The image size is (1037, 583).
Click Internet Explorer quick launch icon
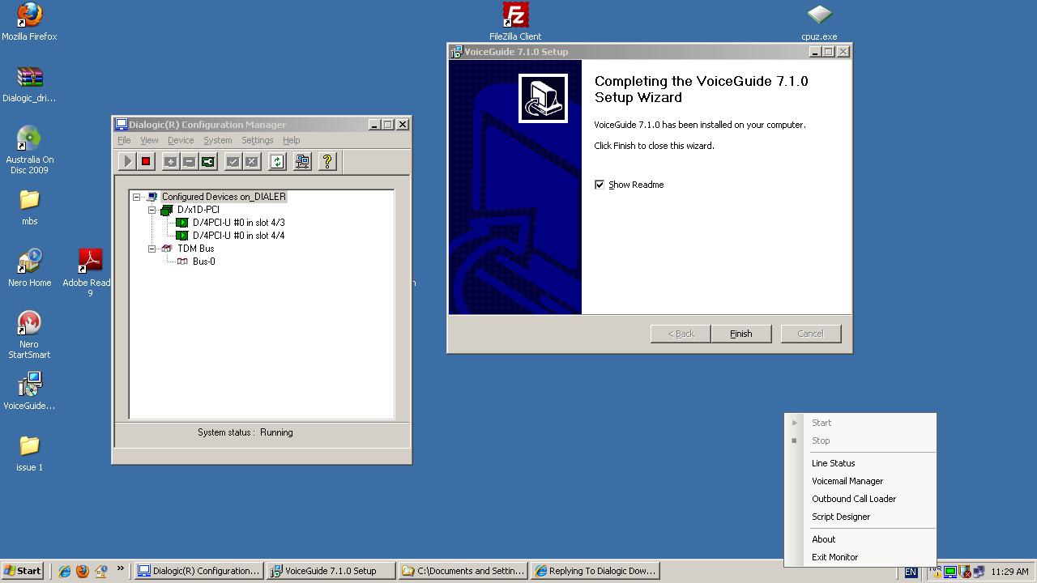pyautogui.click(x=64, y=571)
